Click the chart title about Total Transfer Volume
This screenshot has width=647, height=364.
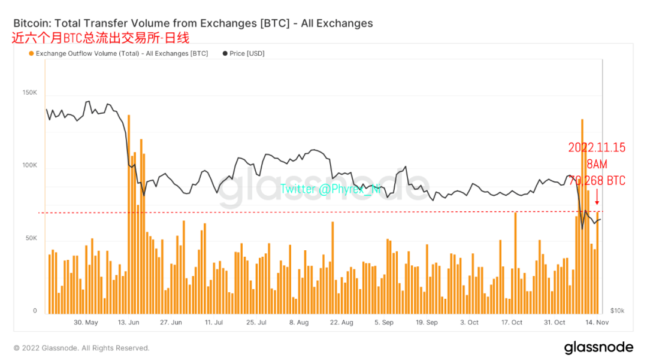[193, 23]
